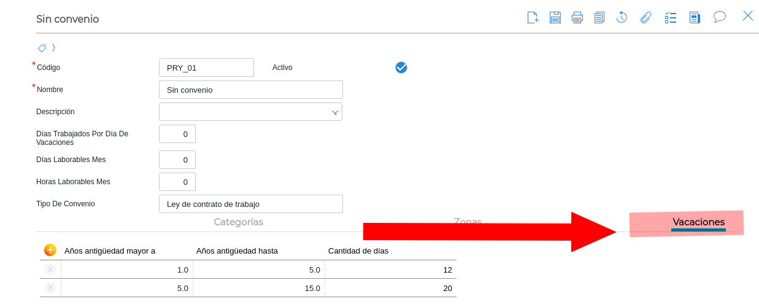
Task: Click the copy record icon
Action: click(x=599, y=17)
